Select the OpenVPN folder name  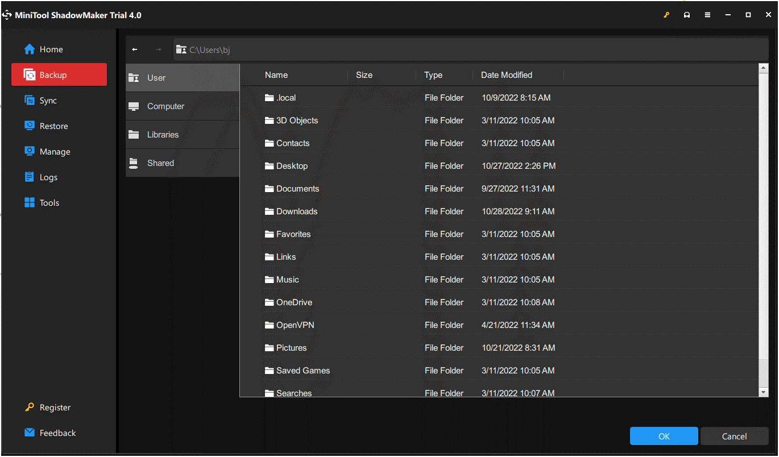pos(295,325)
